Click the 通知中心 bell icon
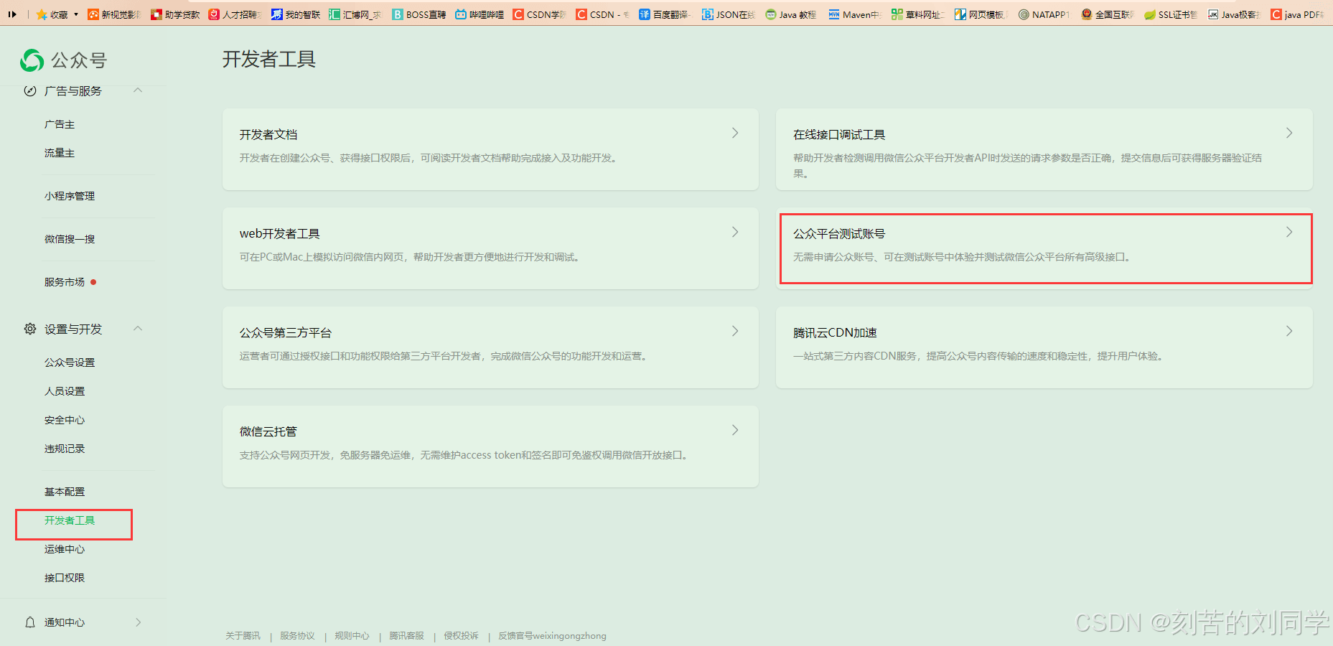 [x=30, y=622]
